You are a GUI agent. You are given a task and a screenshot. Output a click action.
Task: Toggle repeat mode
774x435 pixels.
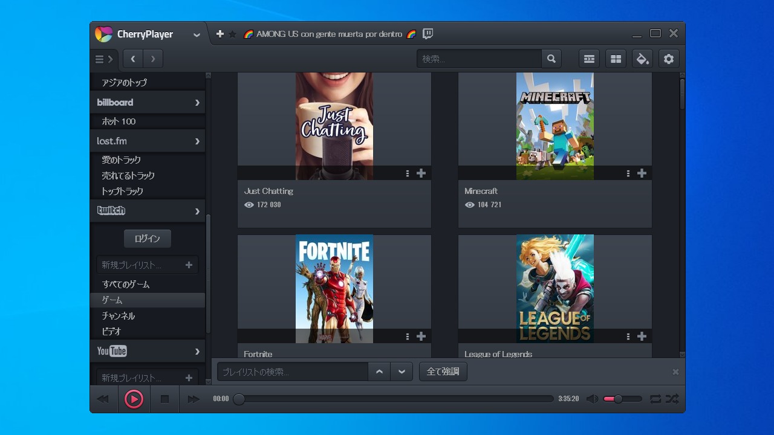point(655,399)
